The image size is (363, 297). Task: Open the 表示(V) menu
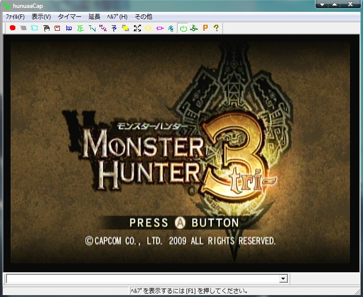[x=41, y=17]
